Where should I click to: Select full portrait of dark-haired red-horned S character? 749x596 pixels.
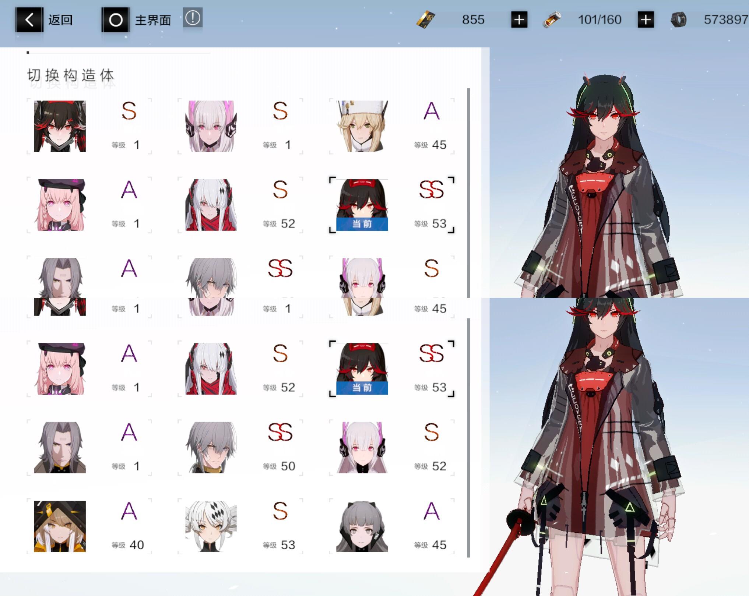click(60, 126)
